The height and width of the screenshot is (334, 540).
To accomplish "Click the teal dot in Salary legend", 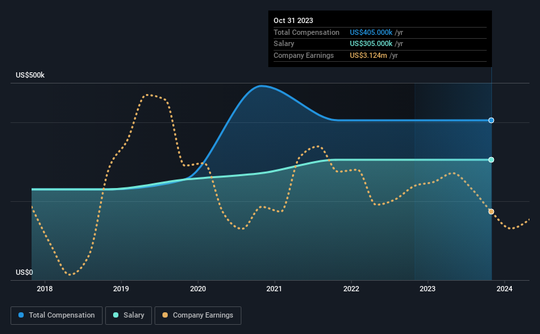I will pos(116,315).
